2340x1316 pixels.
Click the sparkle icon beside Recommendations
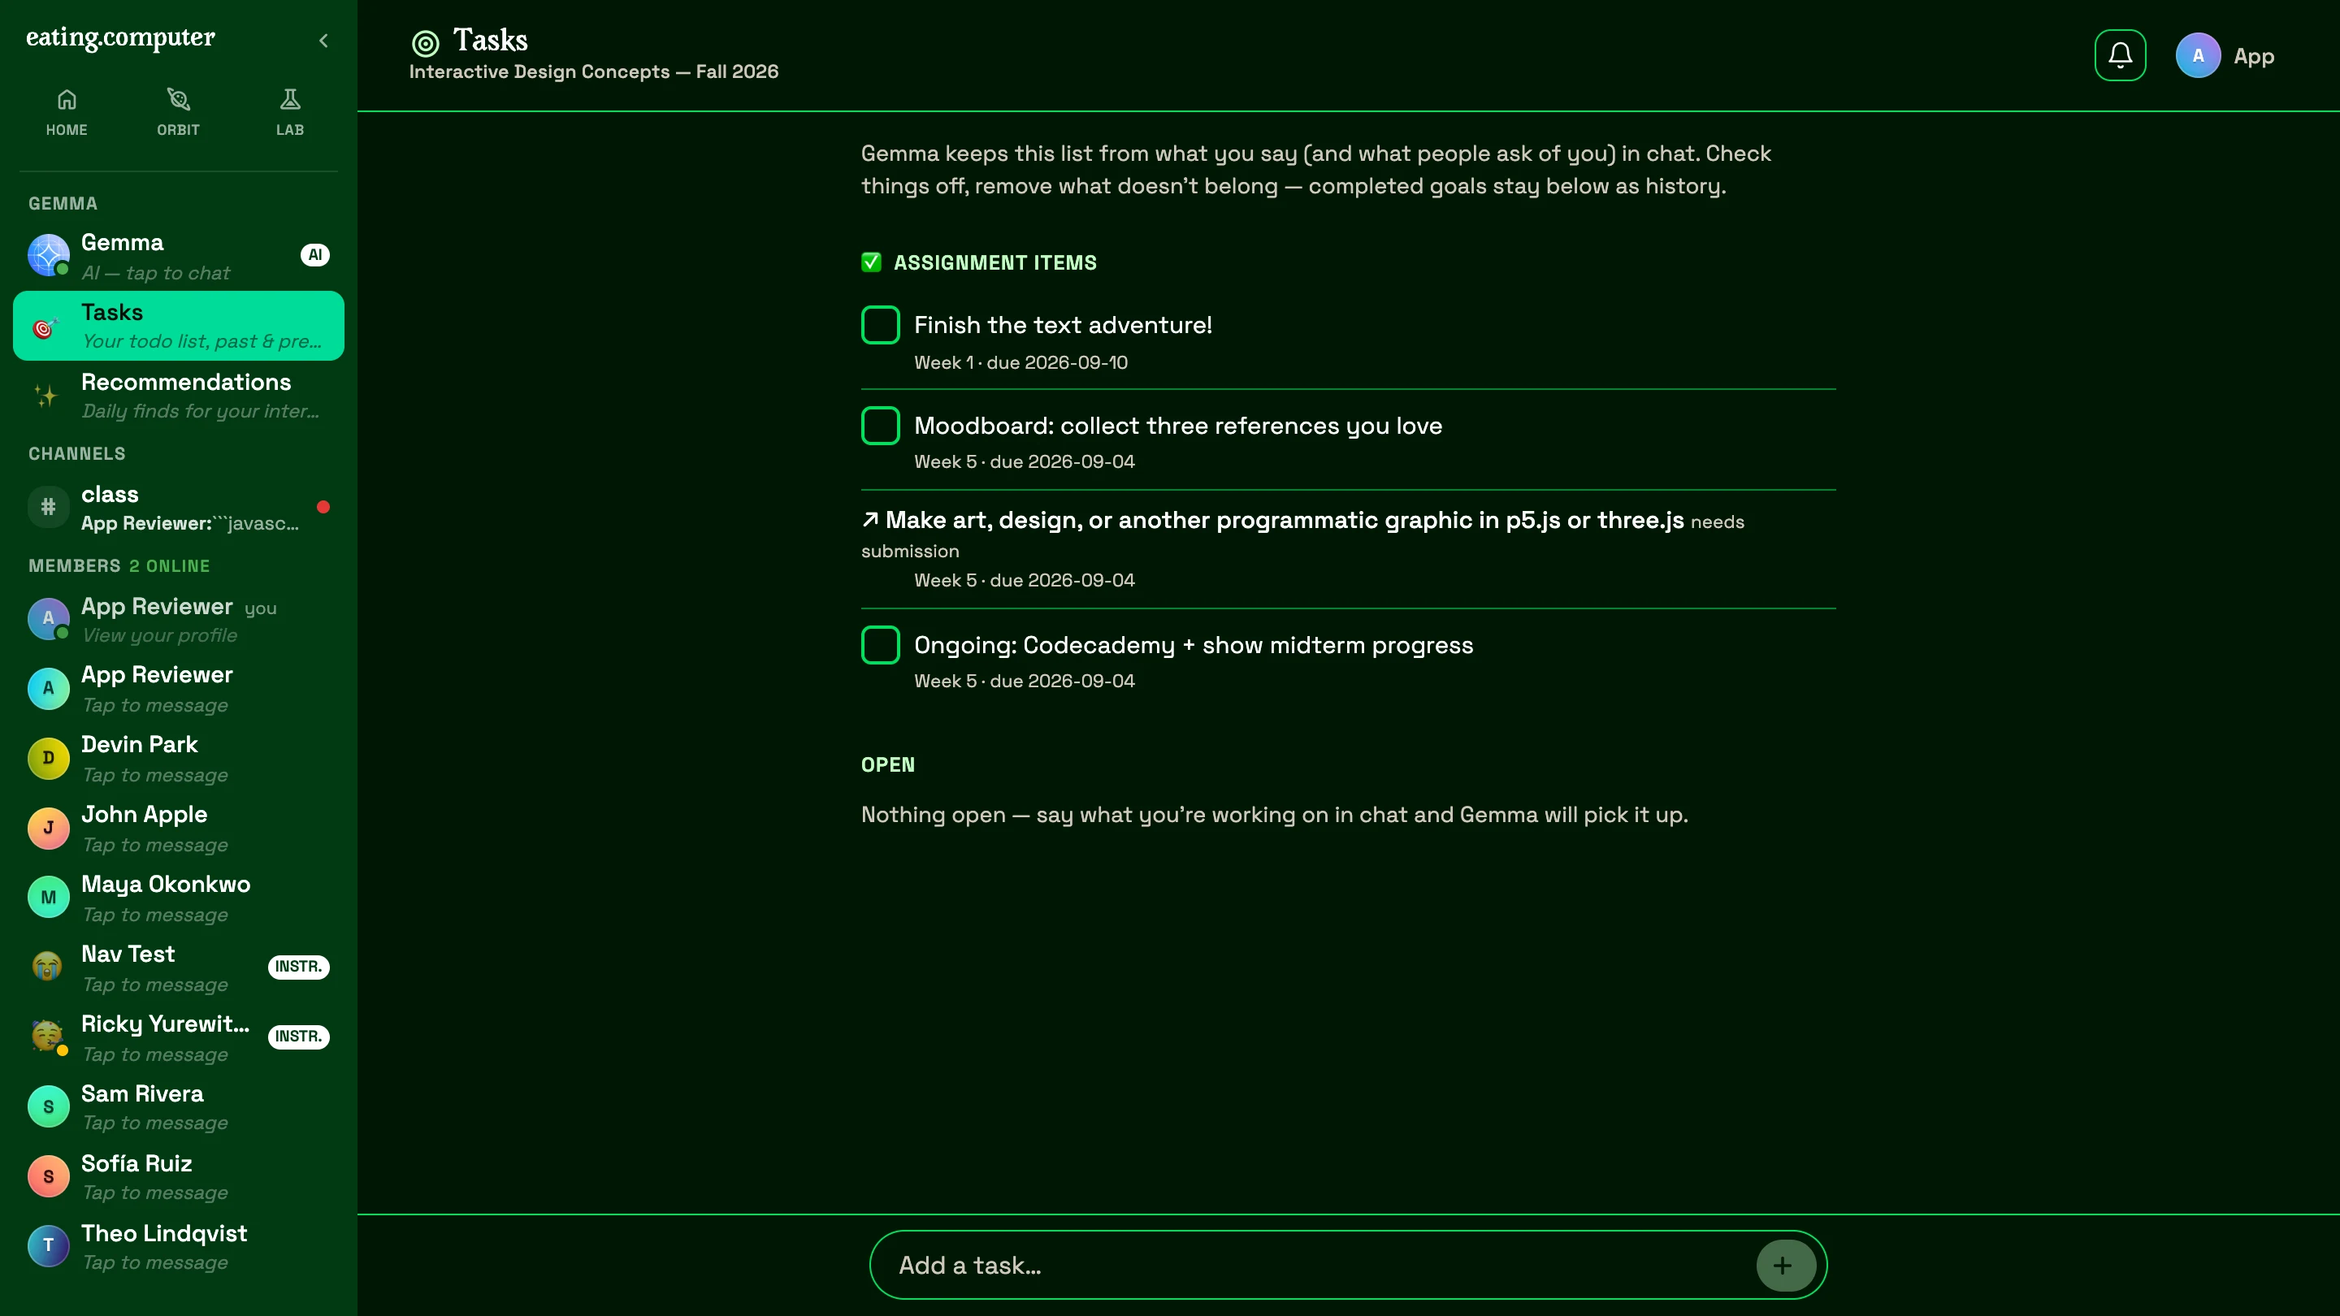click(x=45, y=395)
